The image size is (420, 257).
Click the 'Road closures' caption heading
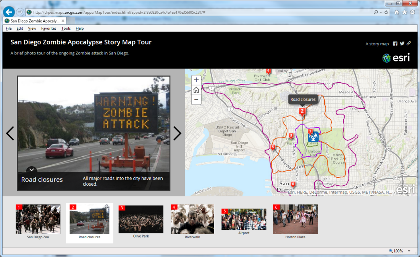click(42, 180)
